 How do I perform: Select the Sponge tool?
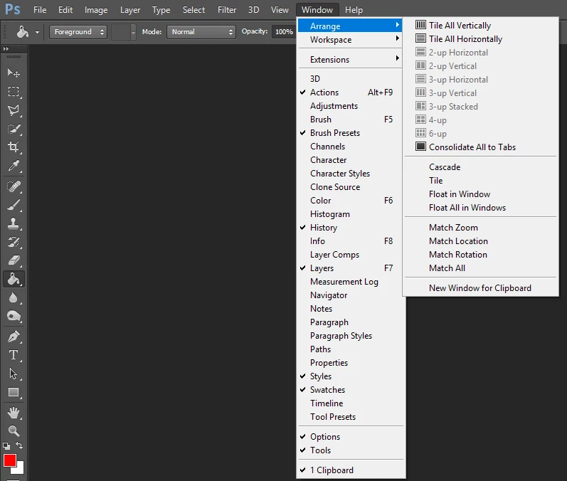(14, 316)
